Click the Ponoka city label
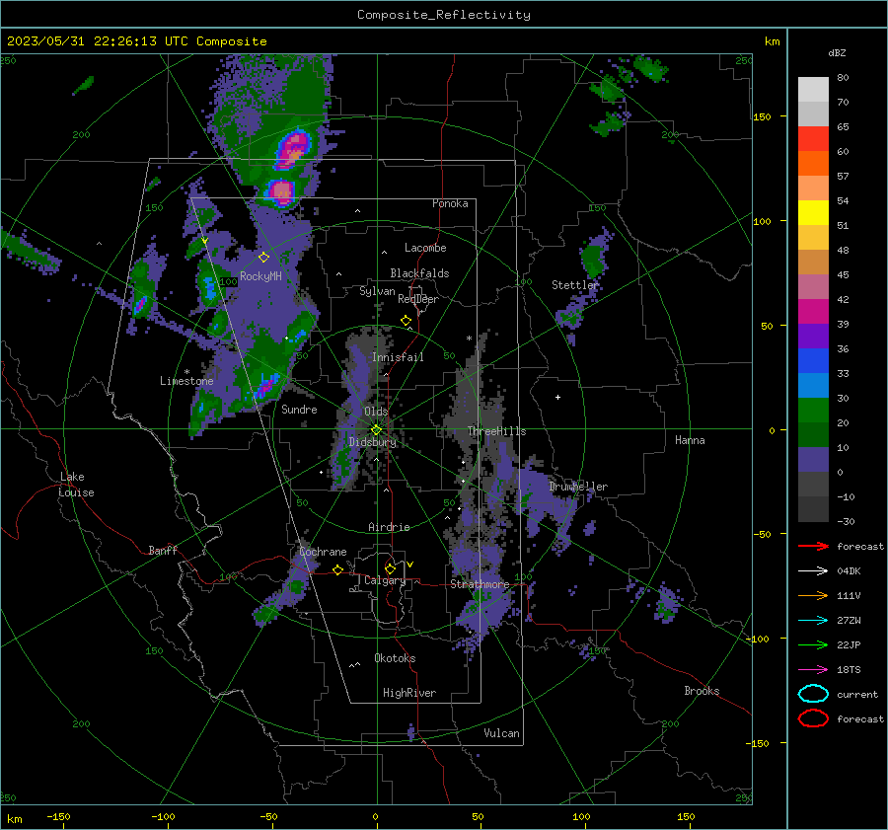The image size is (888, 830). click(x=450, y=203)
